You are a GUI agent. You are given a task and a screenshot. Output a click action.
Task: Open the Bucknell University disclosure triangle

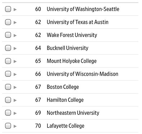[x=15, y=48]
